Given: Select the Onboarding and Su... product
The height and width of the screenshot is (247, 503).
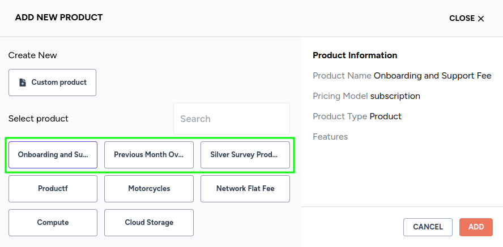Looking at the screenshot, I should 53,154.
